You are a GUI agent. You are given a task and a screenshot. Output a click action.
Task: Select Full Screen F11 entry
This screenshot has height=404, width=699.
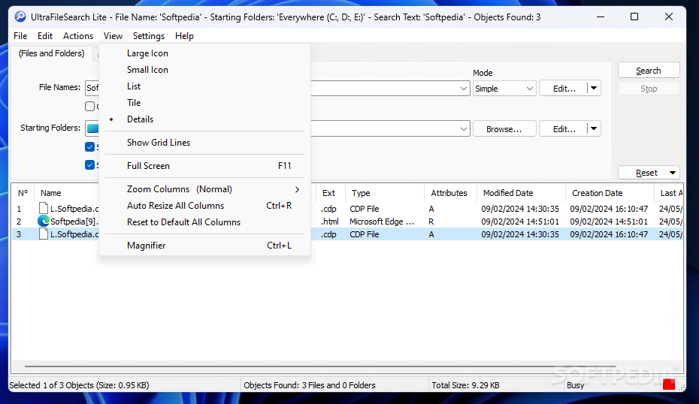coord(204,166)
